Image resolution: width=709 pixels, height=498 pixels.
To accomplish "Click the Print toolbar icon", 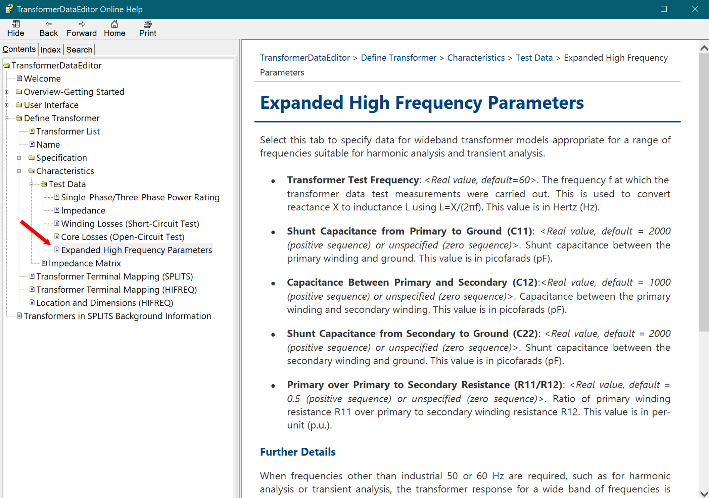I will pyautogui.click(x=147, y=24).
